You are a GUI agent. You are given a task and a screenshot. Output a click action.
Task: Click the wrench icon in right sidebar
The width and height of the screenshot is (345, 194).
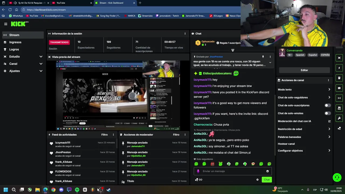click(x=339, y=118)
